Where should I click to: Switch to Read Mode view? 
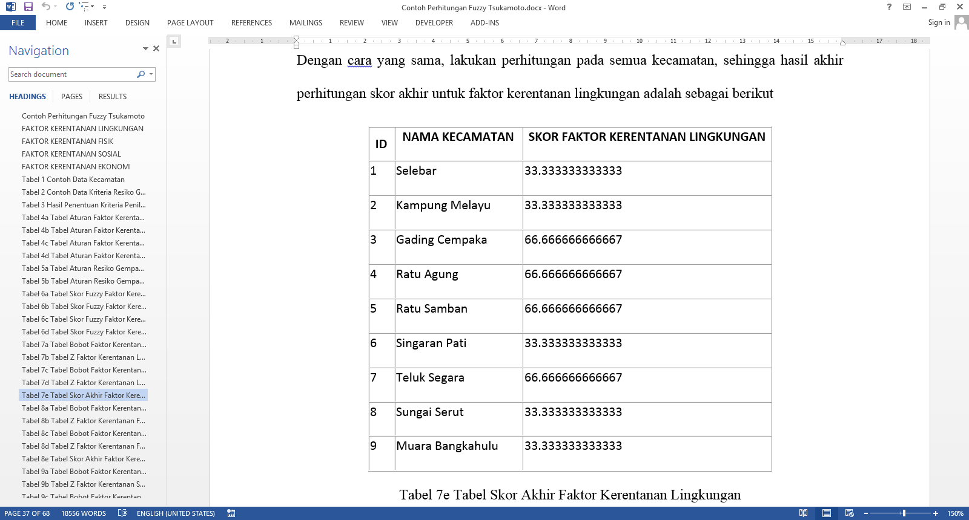pos(803,513)
